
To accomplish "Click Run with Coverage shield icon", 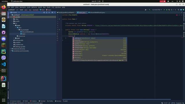I will pyautogui.click(x=169, y=10).
